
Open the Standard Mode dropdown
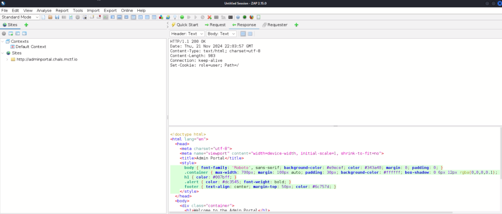[20, 17]
